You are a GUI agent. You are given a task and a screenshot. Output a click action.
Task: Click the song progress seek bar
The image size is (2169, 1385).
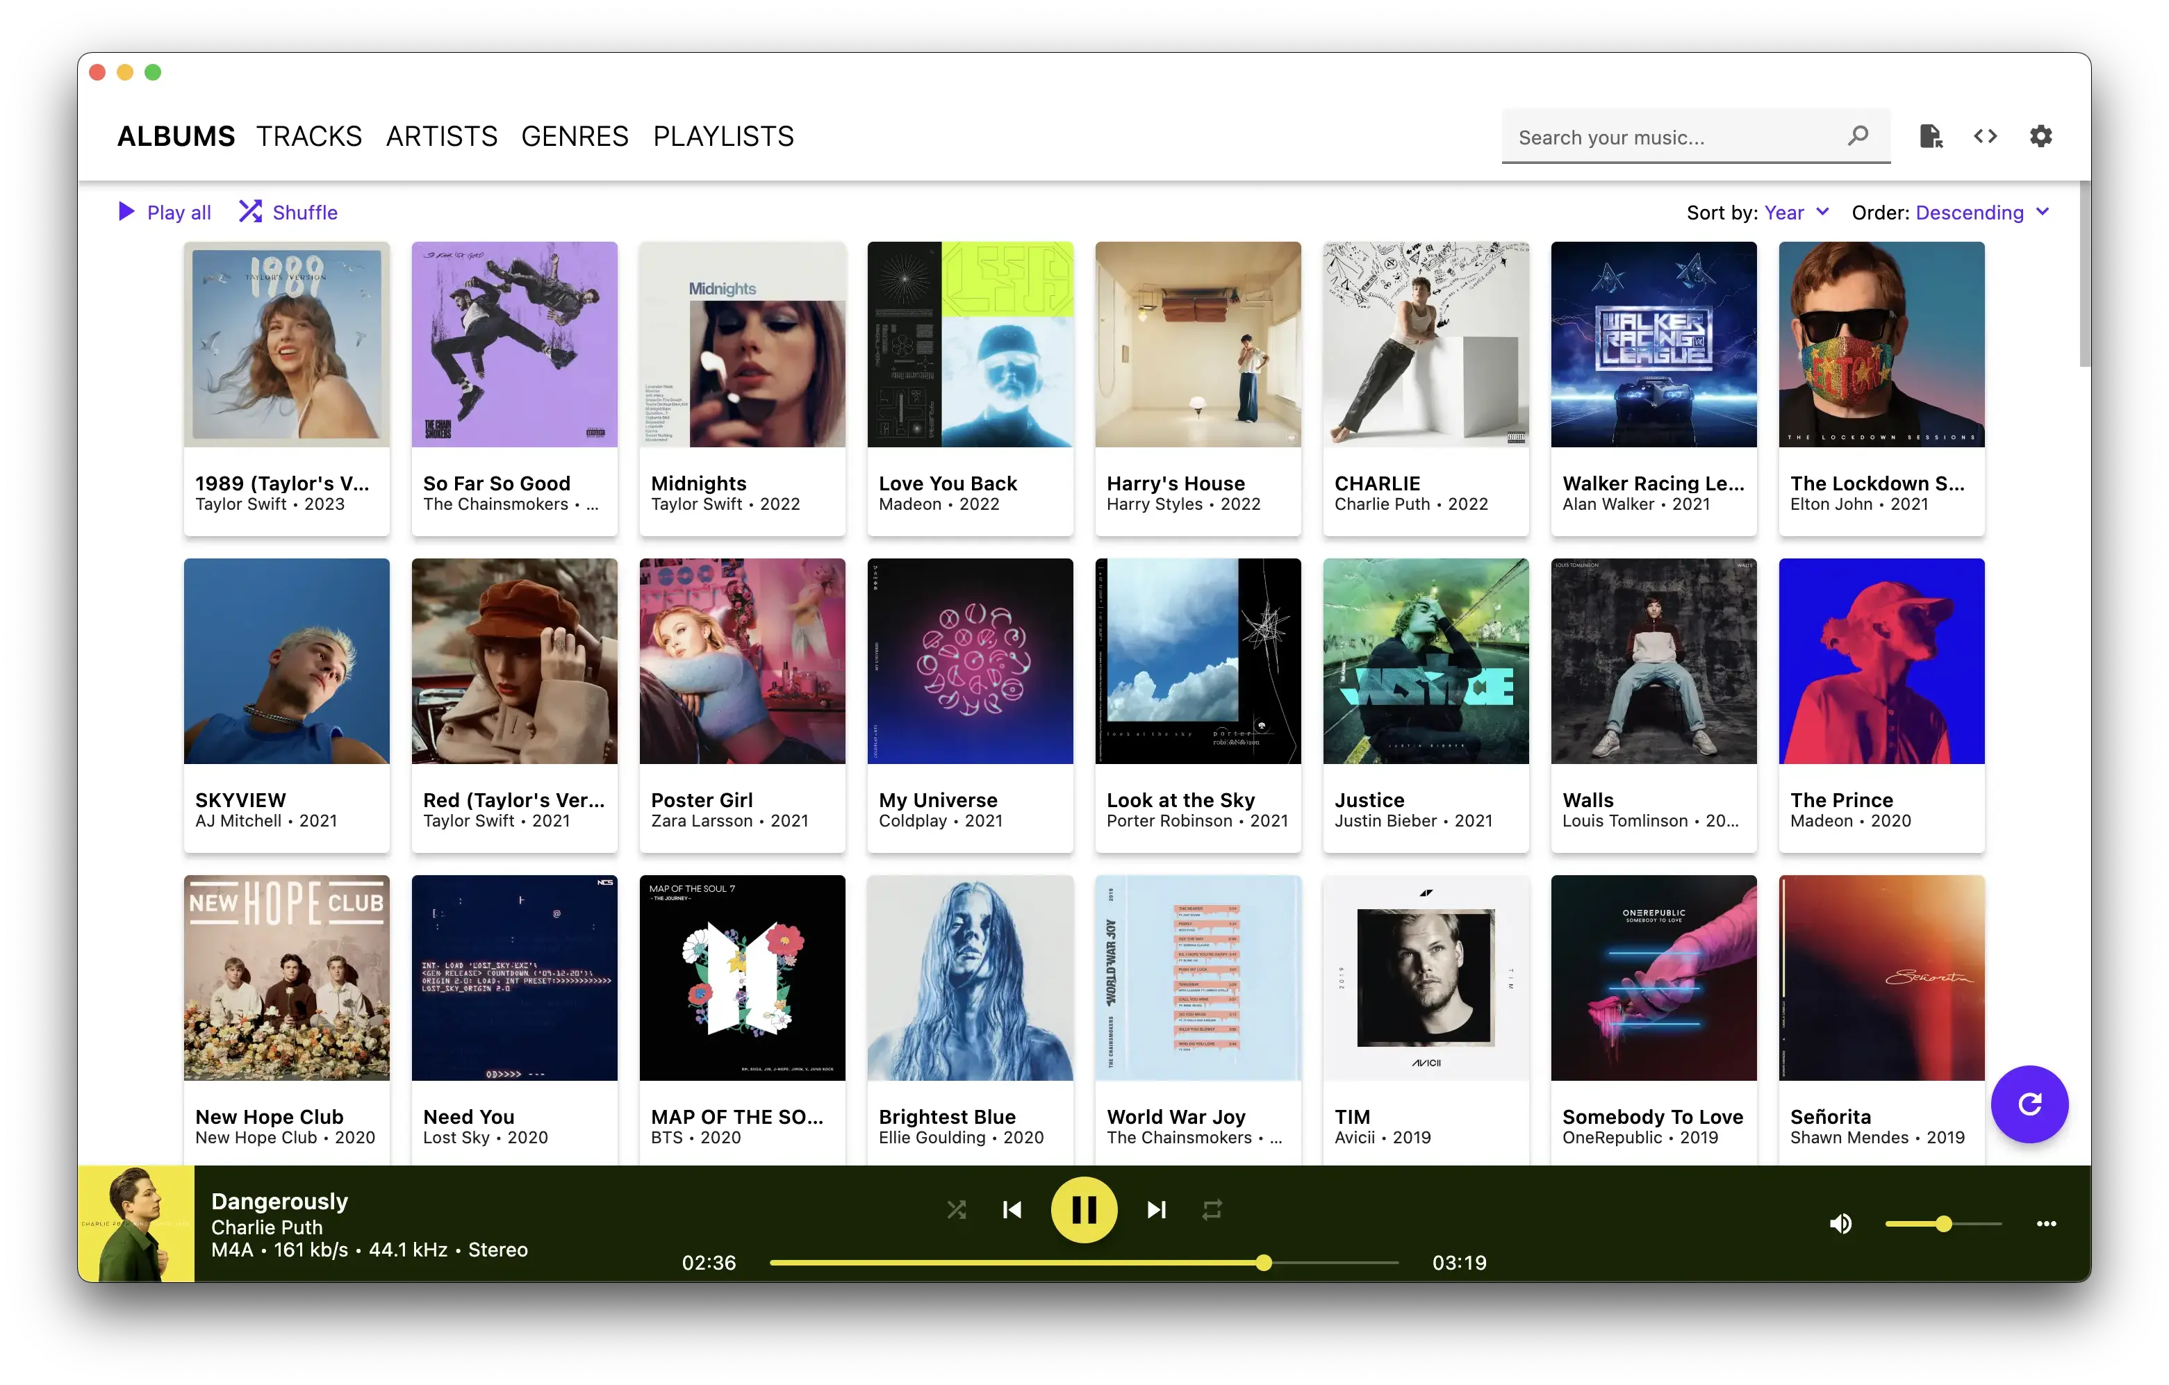click(x=1084, y=1263)
